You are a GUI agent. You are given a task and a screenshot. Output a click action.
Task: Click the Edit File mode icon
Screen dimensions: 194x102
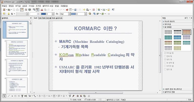pyautogui.click(x=22, y=10)
